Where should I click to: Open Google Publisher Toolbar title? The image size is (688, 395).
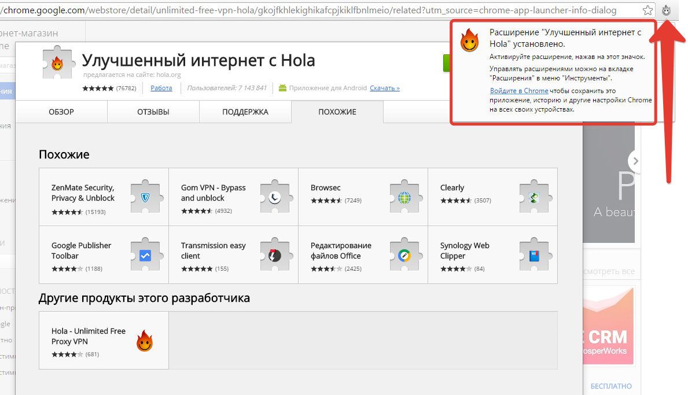pyautogui.click(x=81, y=251)
